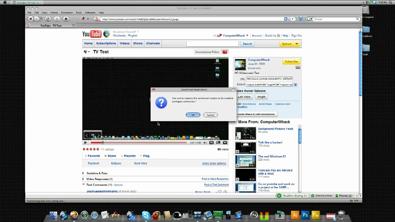Click the video progress bar scrubber
This screenshot has width=395, height=222.
coord(103,142)
